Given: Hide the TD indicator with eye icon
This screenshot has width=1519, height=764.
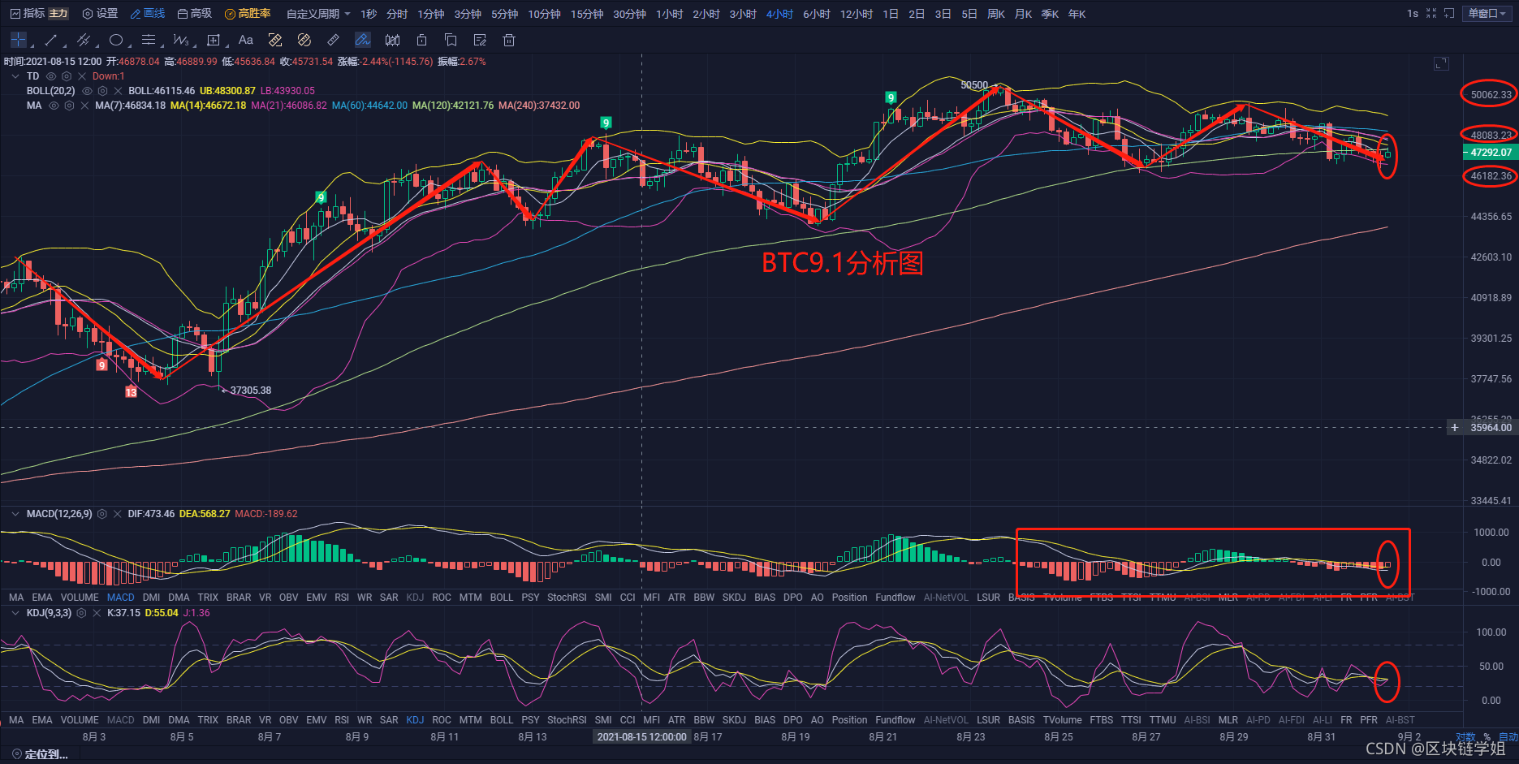Looking at the screenshot, I should [51, 76].
